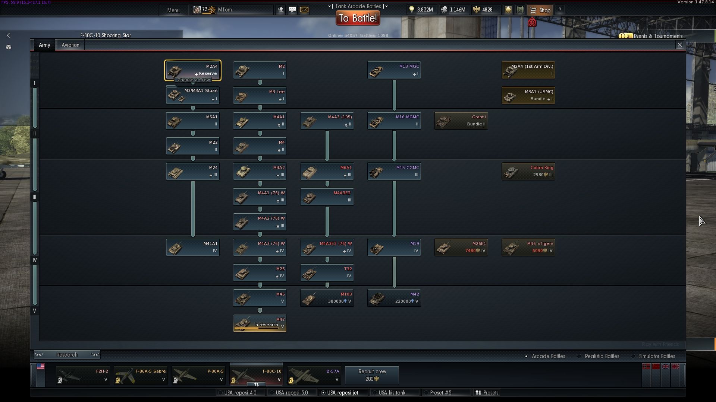This screenshot has height=402, width=716.
Task: Open the Shop
Action: 540,10
